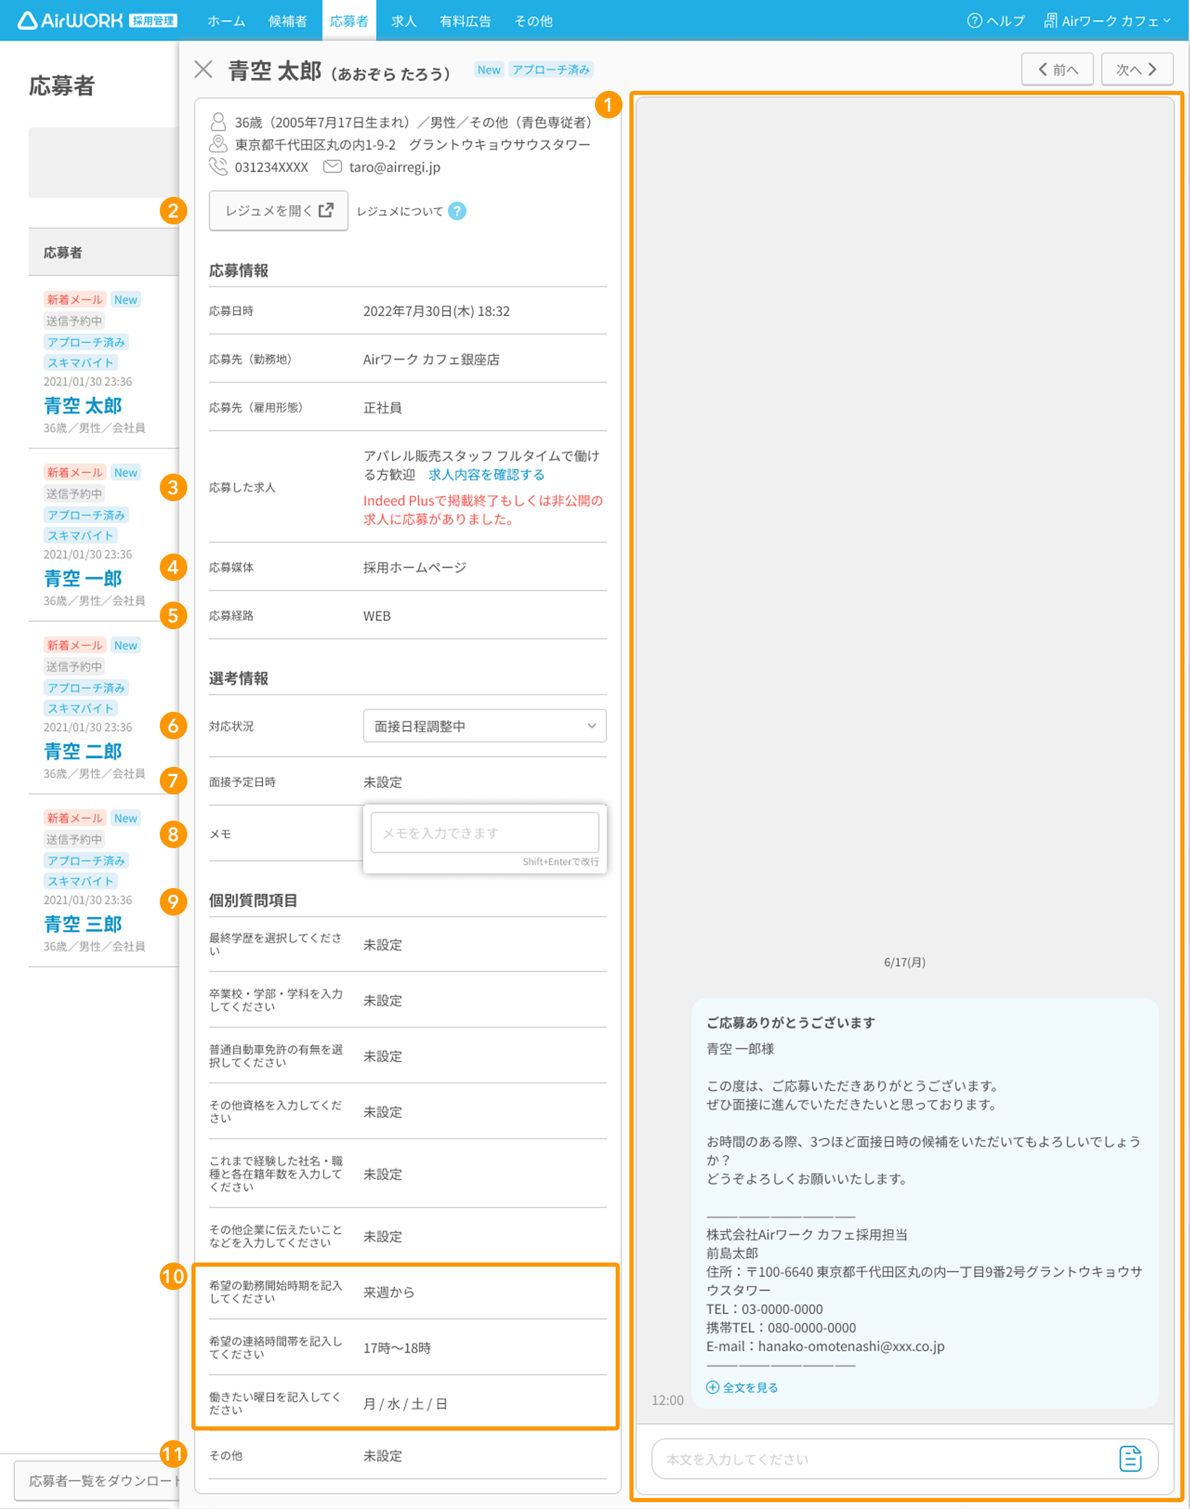
Task: Open the 求人 menu
Action: pyautogui.click(x=404, y=21)
